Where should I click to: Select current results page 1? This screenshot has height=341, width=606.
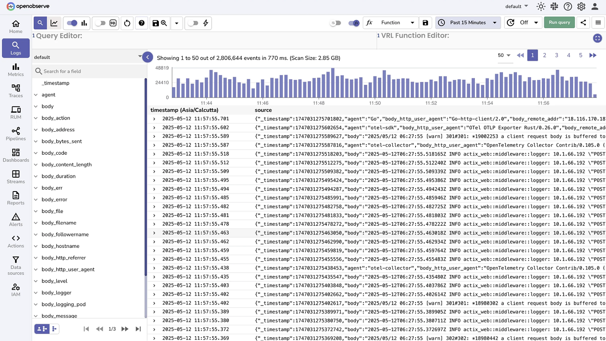pos(532,55)
